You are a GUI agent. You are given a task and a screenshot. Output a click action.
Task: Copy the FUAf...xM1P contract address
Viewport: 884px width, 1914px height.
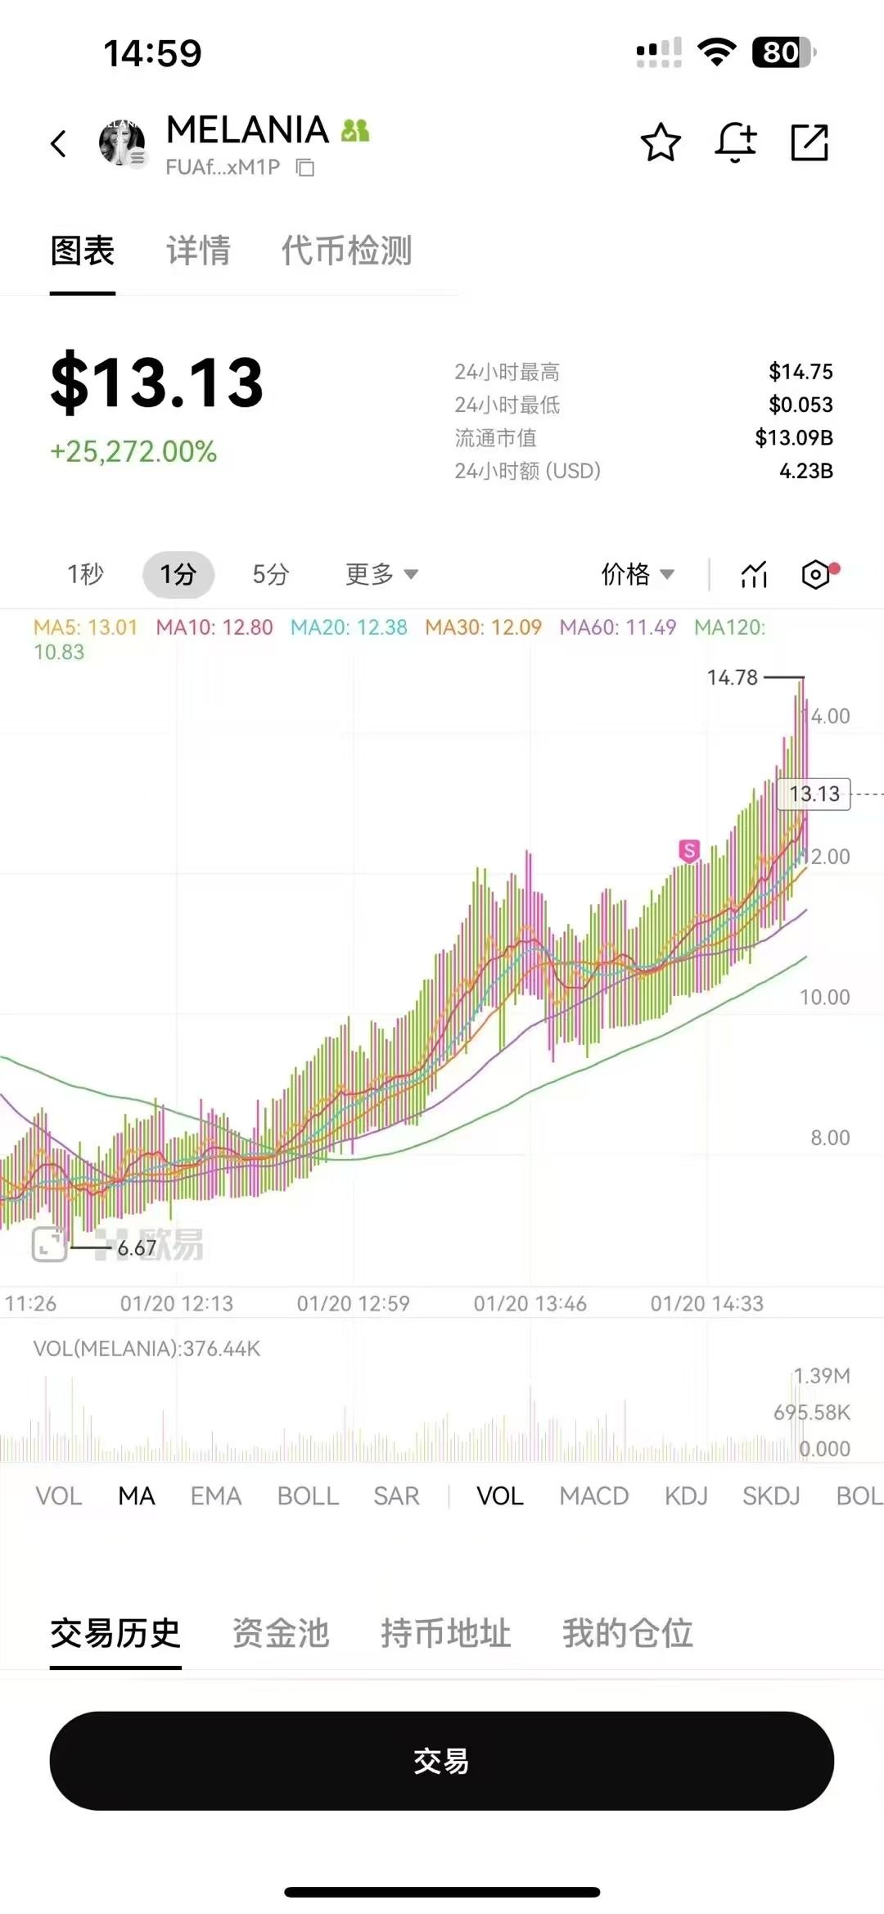(x=305, y=168)
